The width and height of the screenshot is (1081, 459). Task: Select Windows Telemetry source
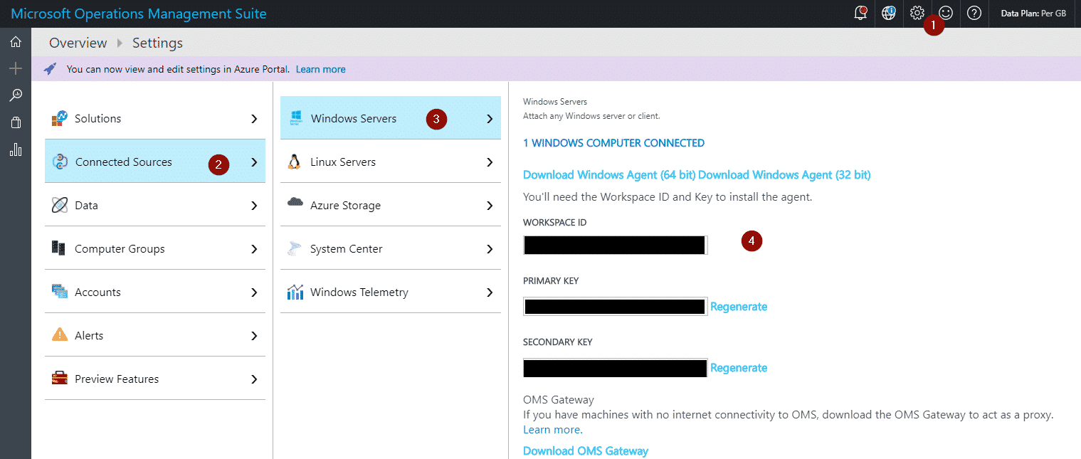[x=391, y=292]
